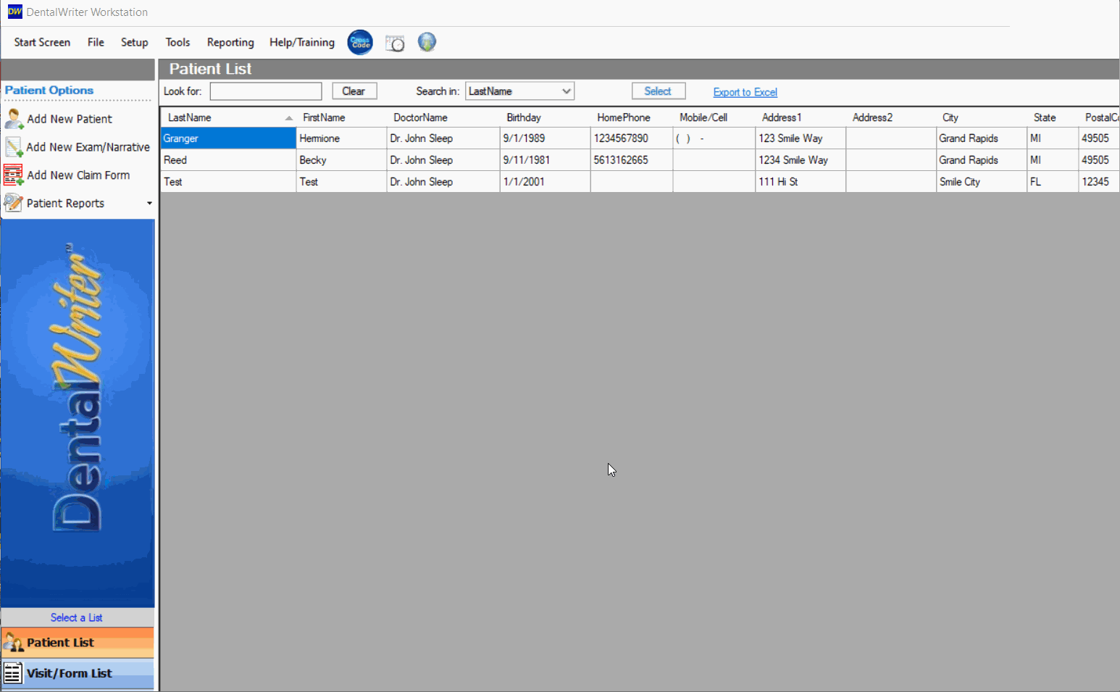Click birthday 9/1/1989 cell
Screen dimensions: 1120x692
[x=545, y=138]
